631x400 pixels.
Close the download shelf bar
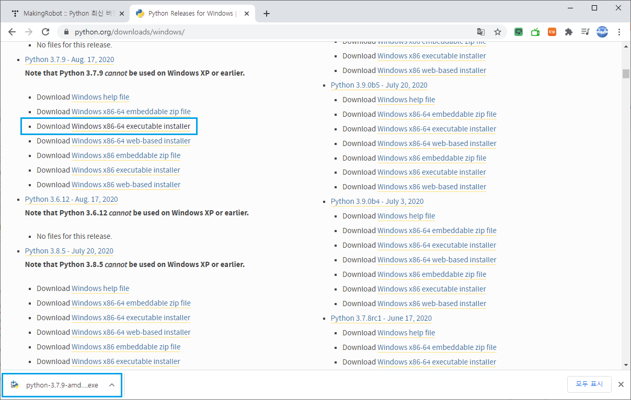coord(621,384)
